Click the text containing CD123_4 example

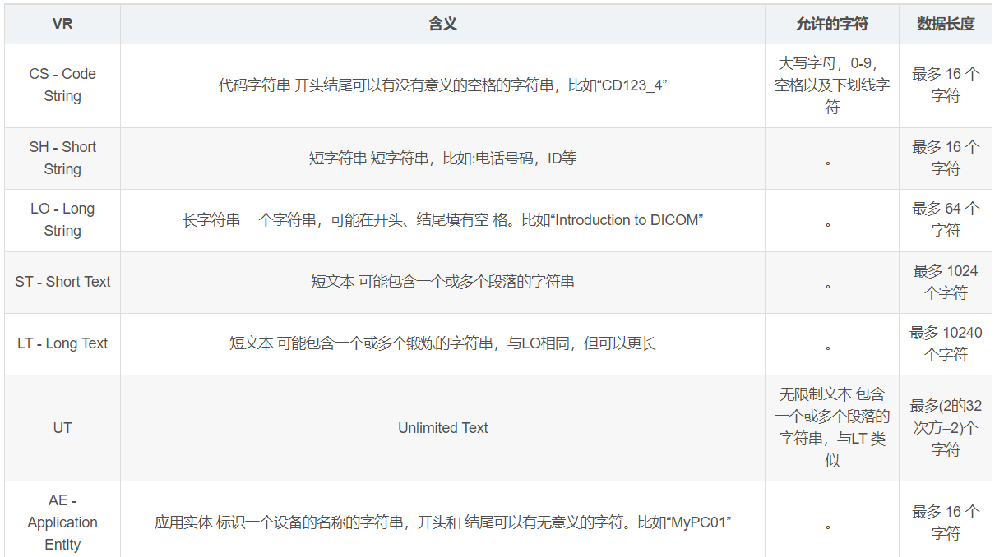tap(443, 85)
